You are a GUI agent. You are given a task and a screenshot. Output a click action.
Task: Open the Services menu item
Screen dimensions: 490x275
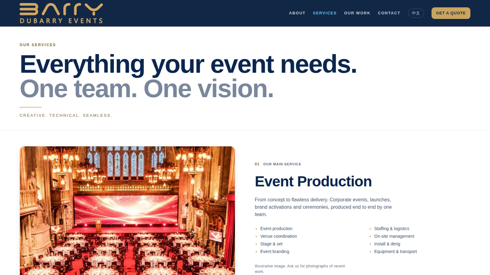click(x=325, y=13)
